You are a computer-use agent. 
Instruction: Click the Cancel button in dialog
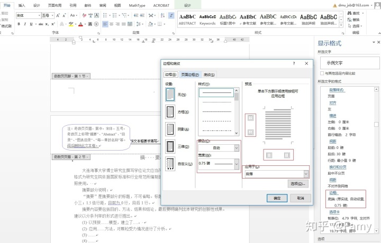pos(301,198)
